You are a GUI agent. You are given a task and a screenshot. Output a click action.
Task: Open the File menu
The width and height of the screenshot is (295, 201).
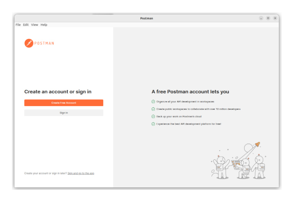18,25
